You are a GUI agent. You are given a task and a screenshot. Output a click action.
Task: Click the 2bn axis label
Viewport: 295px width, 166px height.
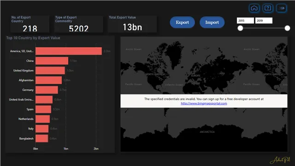[96, 148]
